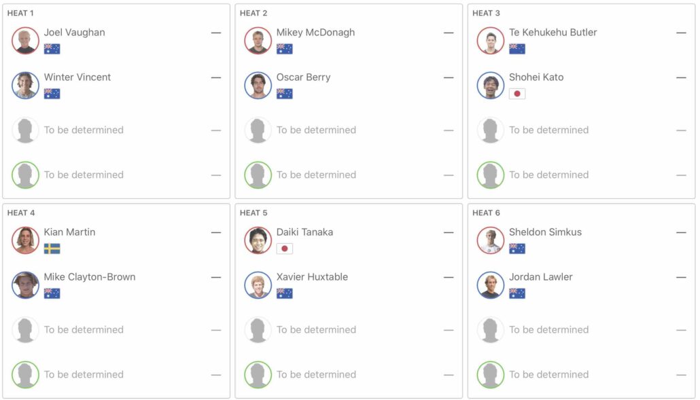Click the Heat 6 header label

pyautogui.click(x=486, y=213)
